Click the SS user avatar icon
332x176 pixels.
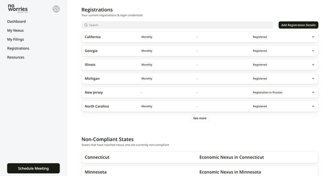click(x=56, y=9)
